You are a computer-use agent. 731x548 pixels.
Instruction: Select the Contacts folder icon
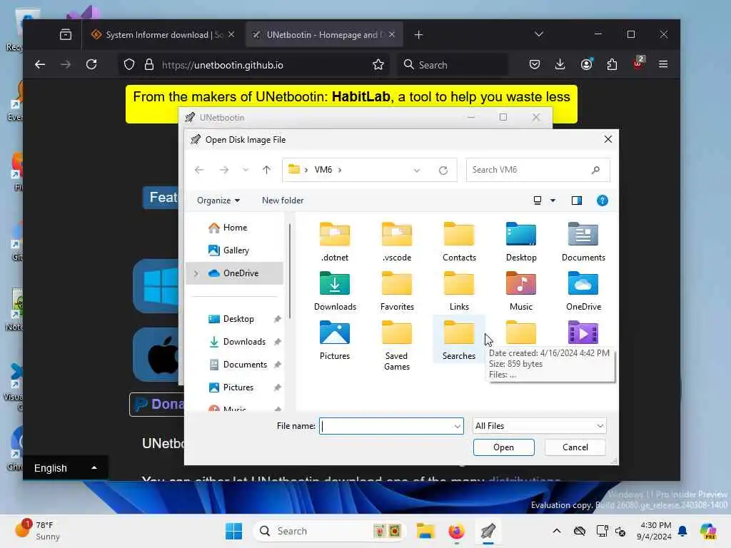pos(459,234)
